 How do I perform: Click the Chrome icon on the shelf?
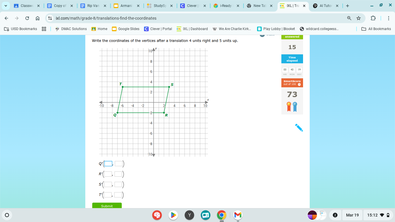coord(221,215)
